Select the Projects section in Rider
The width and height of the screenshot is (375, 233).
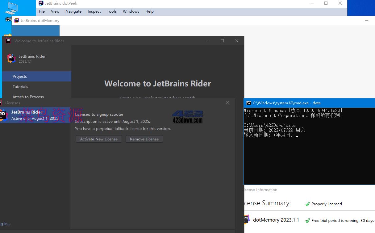[20, 77]
